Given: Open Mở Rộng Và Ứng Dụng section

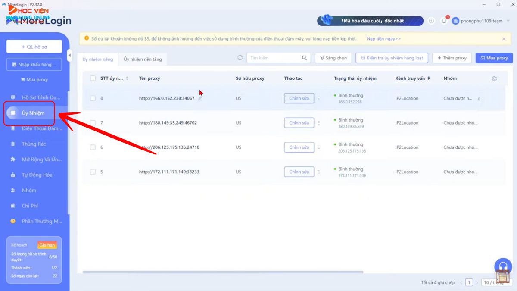Looking at the screenshot, I should 36,160.
